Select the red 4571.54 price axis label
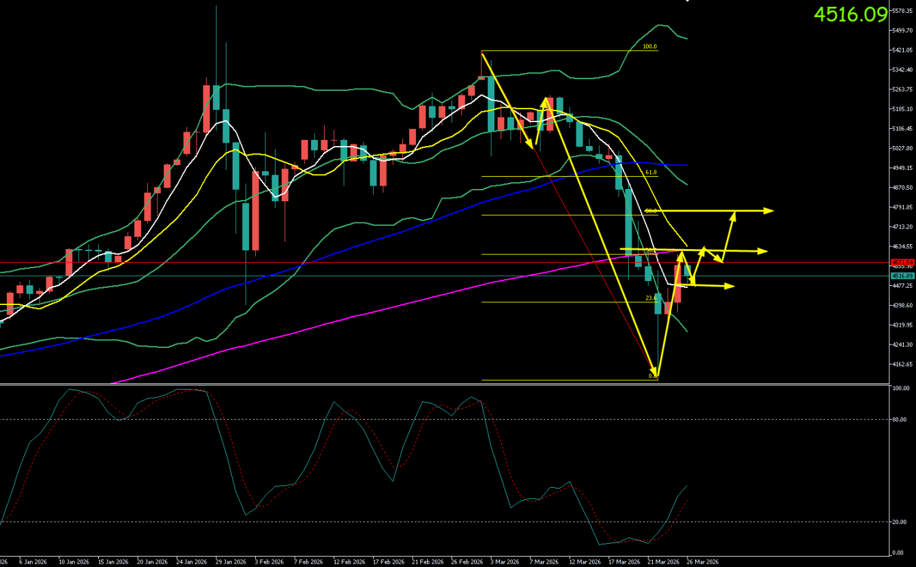This screenshot has height=567, width=916. (x=902, y=263)
